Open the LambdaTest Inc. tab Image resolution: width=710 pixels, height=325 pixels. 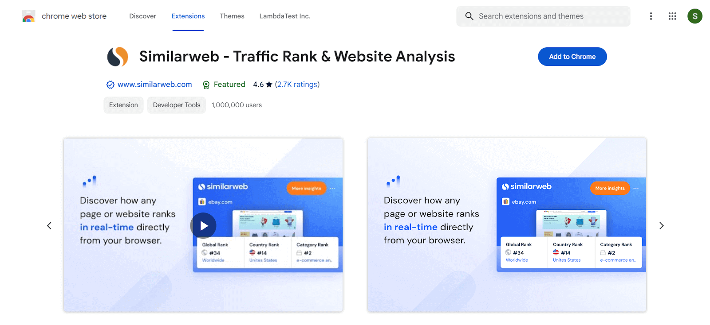coord(285,16)
